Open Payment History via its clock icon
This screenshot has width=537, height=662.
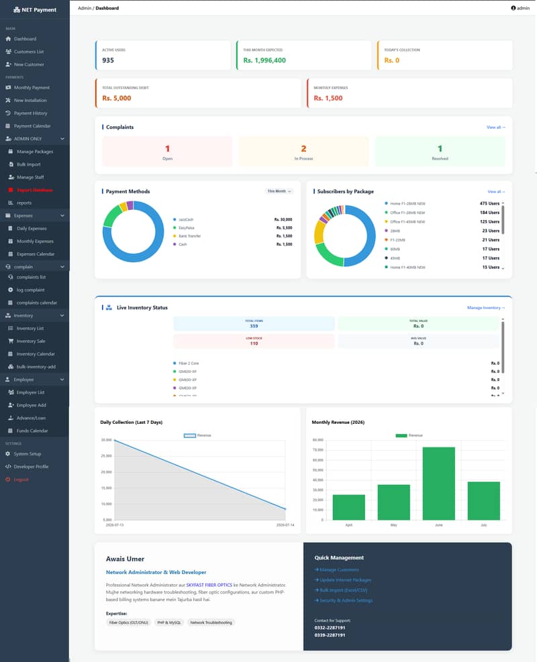[x=8, y=113]
